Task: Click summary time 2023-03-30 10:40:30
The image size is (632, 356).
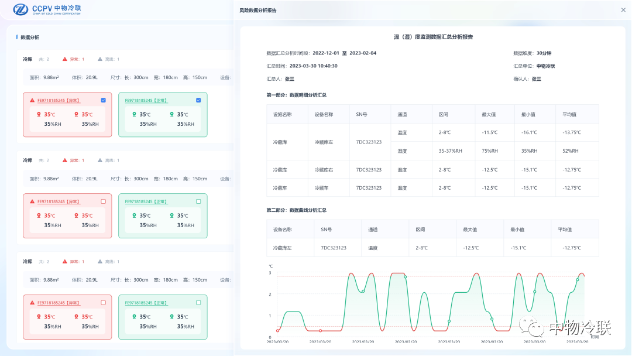Action: coord(314,66)
